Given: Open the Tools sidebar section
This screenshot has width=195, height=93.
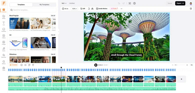Looking at the screenshot, I should click(3, 69).
